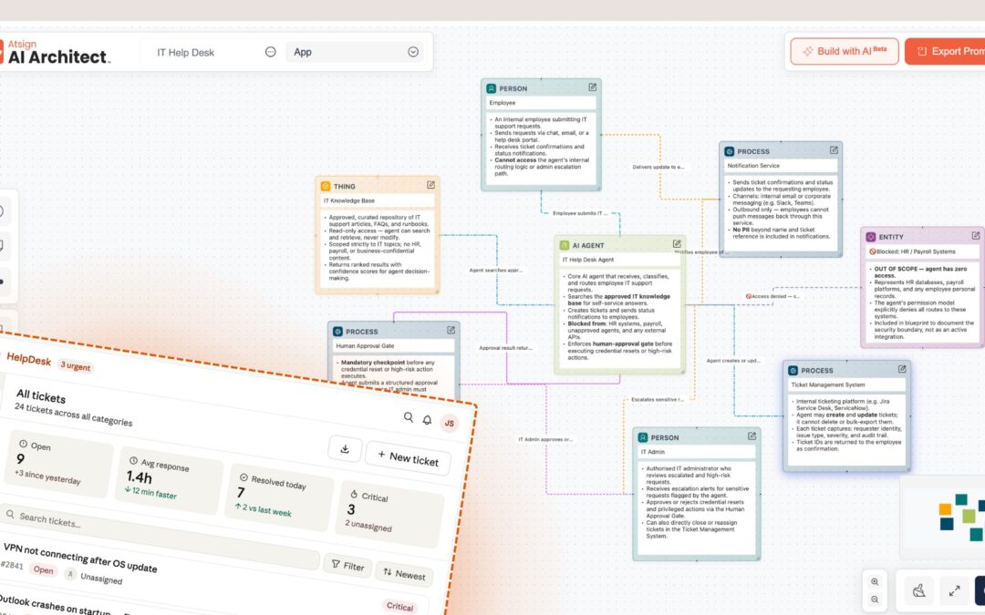Image resolution: width=985 pixels, height=615 pixels.
Task: Click the All tickets heading
Action: tap(40, 396)
